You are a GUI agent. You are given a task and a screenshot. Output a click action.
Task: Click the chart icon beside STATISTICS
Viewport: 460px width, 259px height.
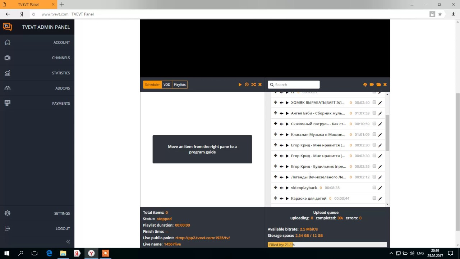click(x=8, y=73)
